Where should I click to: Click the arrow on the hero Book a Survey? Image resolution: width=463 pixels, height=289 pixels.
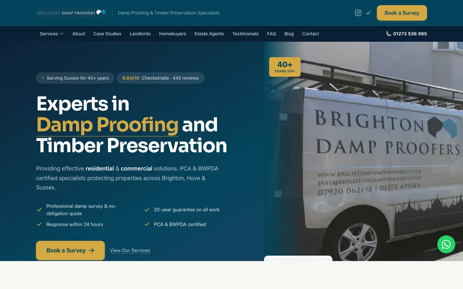[91, 250]
